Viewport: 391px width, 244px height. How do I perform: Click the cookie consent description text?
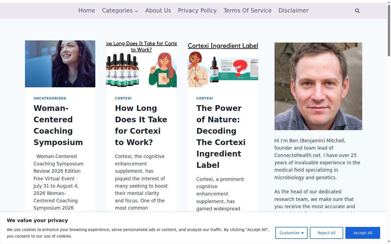click(138, 233)
